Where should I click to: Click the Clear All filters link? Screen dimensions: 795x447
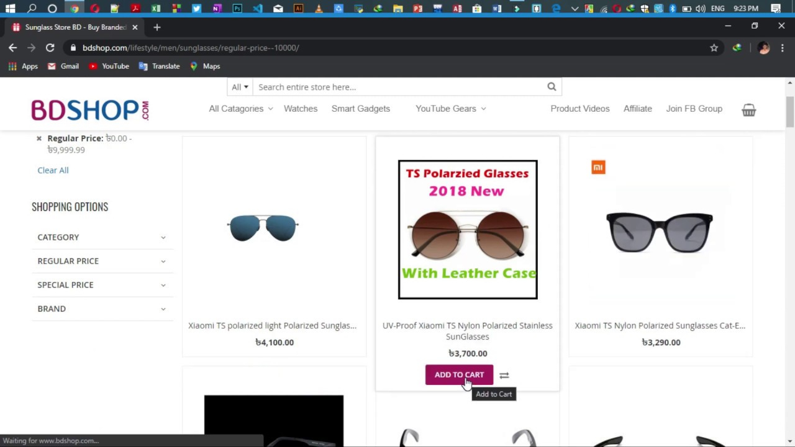53,170
